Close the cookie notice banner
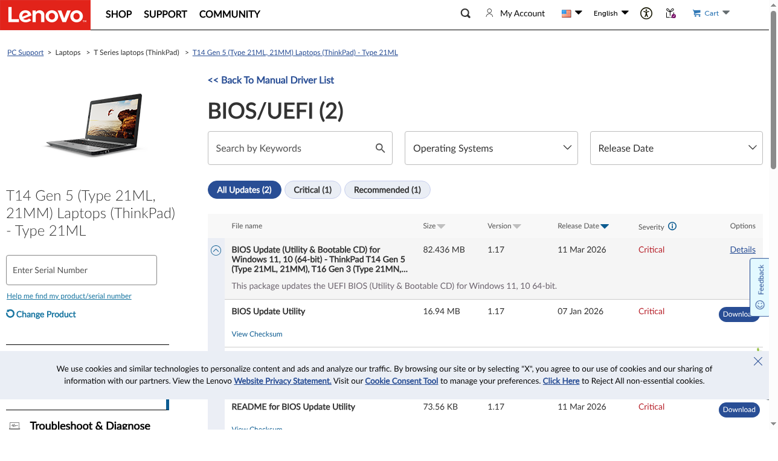Viewport: 778px width, 461px height. coord(758,361)
